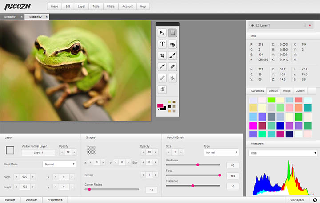The width and height of the screenshot is (320, 203).
Task: Click the Hardness value field 60
Action: pos(232,165)
